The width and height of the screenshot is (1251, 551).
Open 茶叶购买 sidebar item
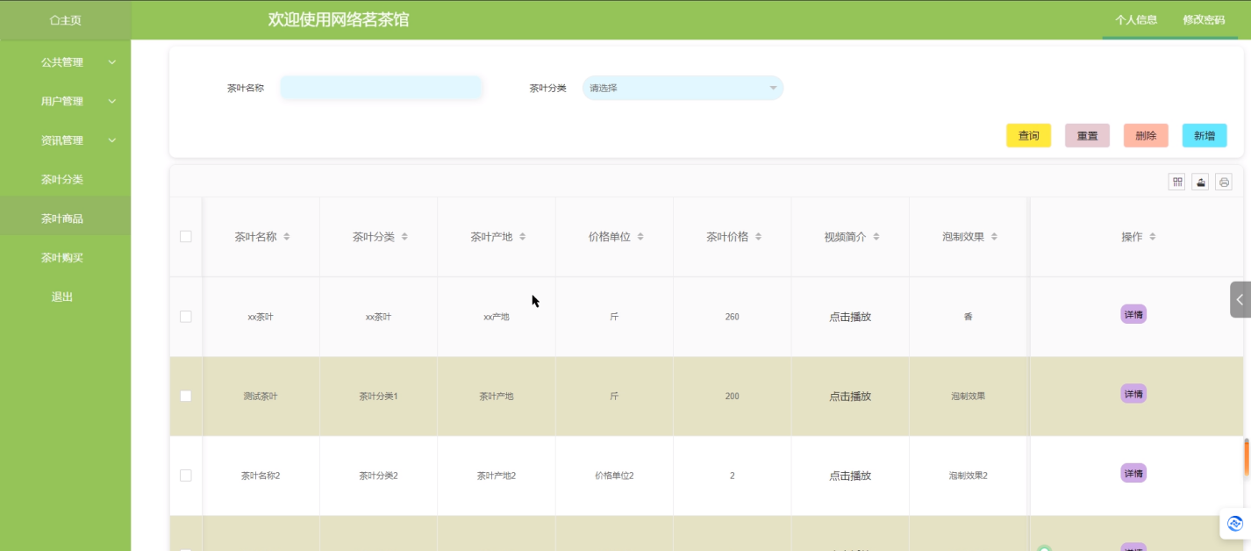point(66,258)
